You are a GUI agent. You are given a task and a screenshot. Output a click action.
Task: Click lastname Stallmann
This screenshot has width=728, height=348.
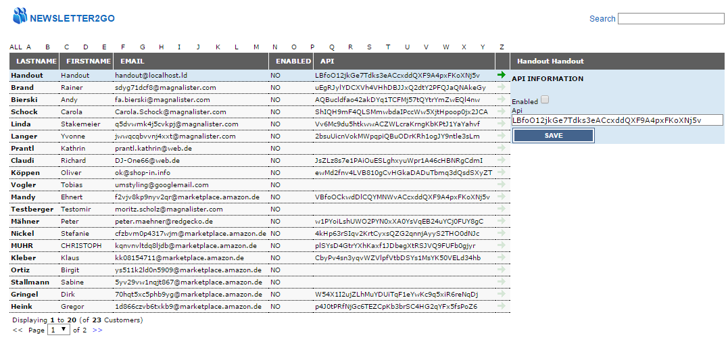pos(30,282)
